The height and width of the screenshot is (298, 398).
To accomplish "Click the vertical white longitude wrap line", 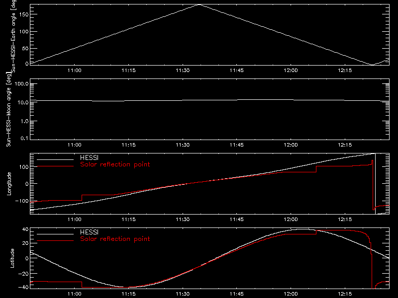I will coord(375,184).
